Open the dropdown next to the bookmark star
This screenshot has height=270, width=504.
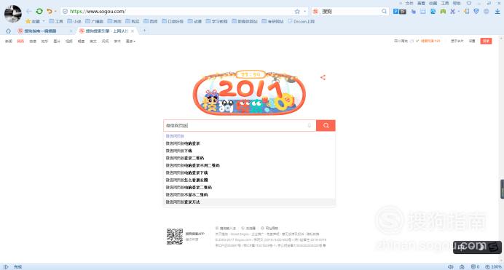coord(304,11)
